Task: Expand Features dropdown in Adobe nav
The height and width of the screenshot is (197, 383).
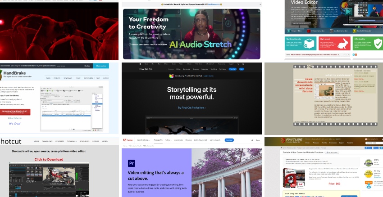Action: pyautogui.click(x=169, y=140)
